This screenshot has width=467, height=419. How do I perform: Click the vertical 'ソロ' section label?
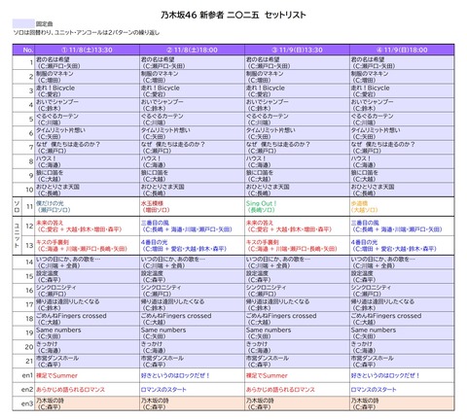click(17, 206)
